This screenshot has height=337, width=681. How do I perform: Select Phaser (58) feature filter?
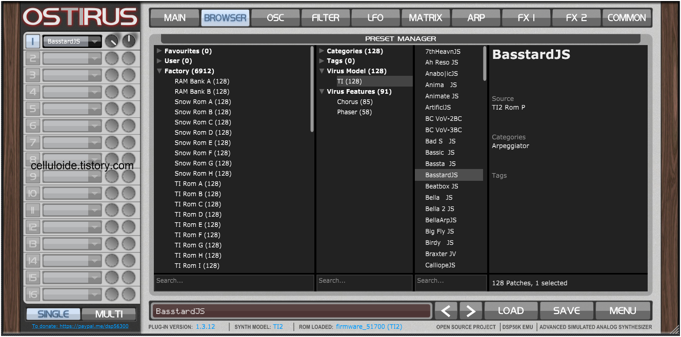(354, 112)
